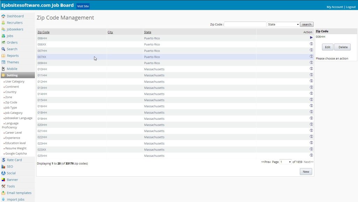This screenshot has height=202, width=358.
Task: Click the Search magnifier icon in sidebar
Action: click(3, 49)
